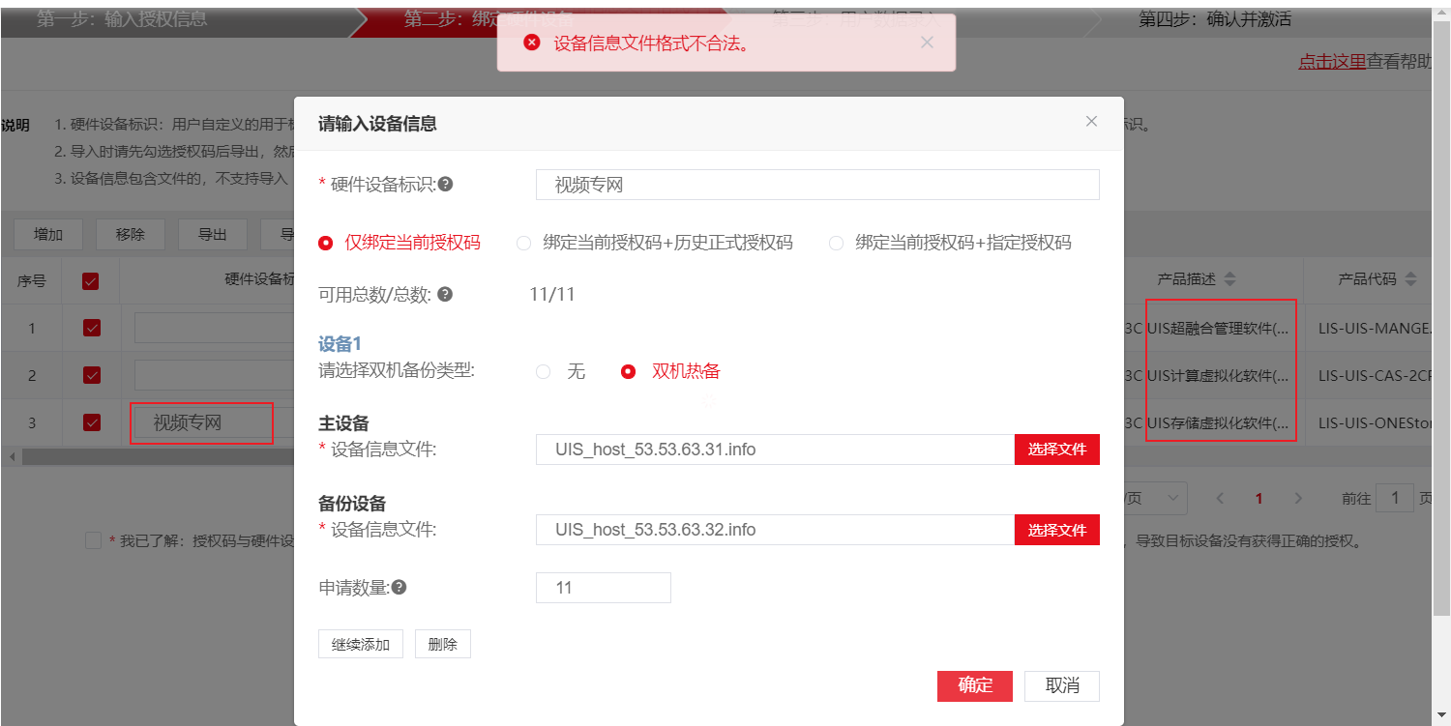This screenshot has height=726, width=1451.
Task: Go to step 第四步：确认并激活
Action: coord(1215,19)
